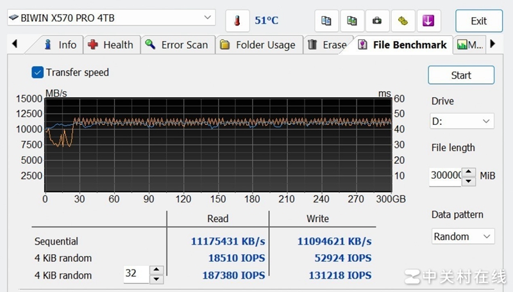Click the thermometer temperature icon
Viewport: 513px width, 292px height.
[237, 20]
